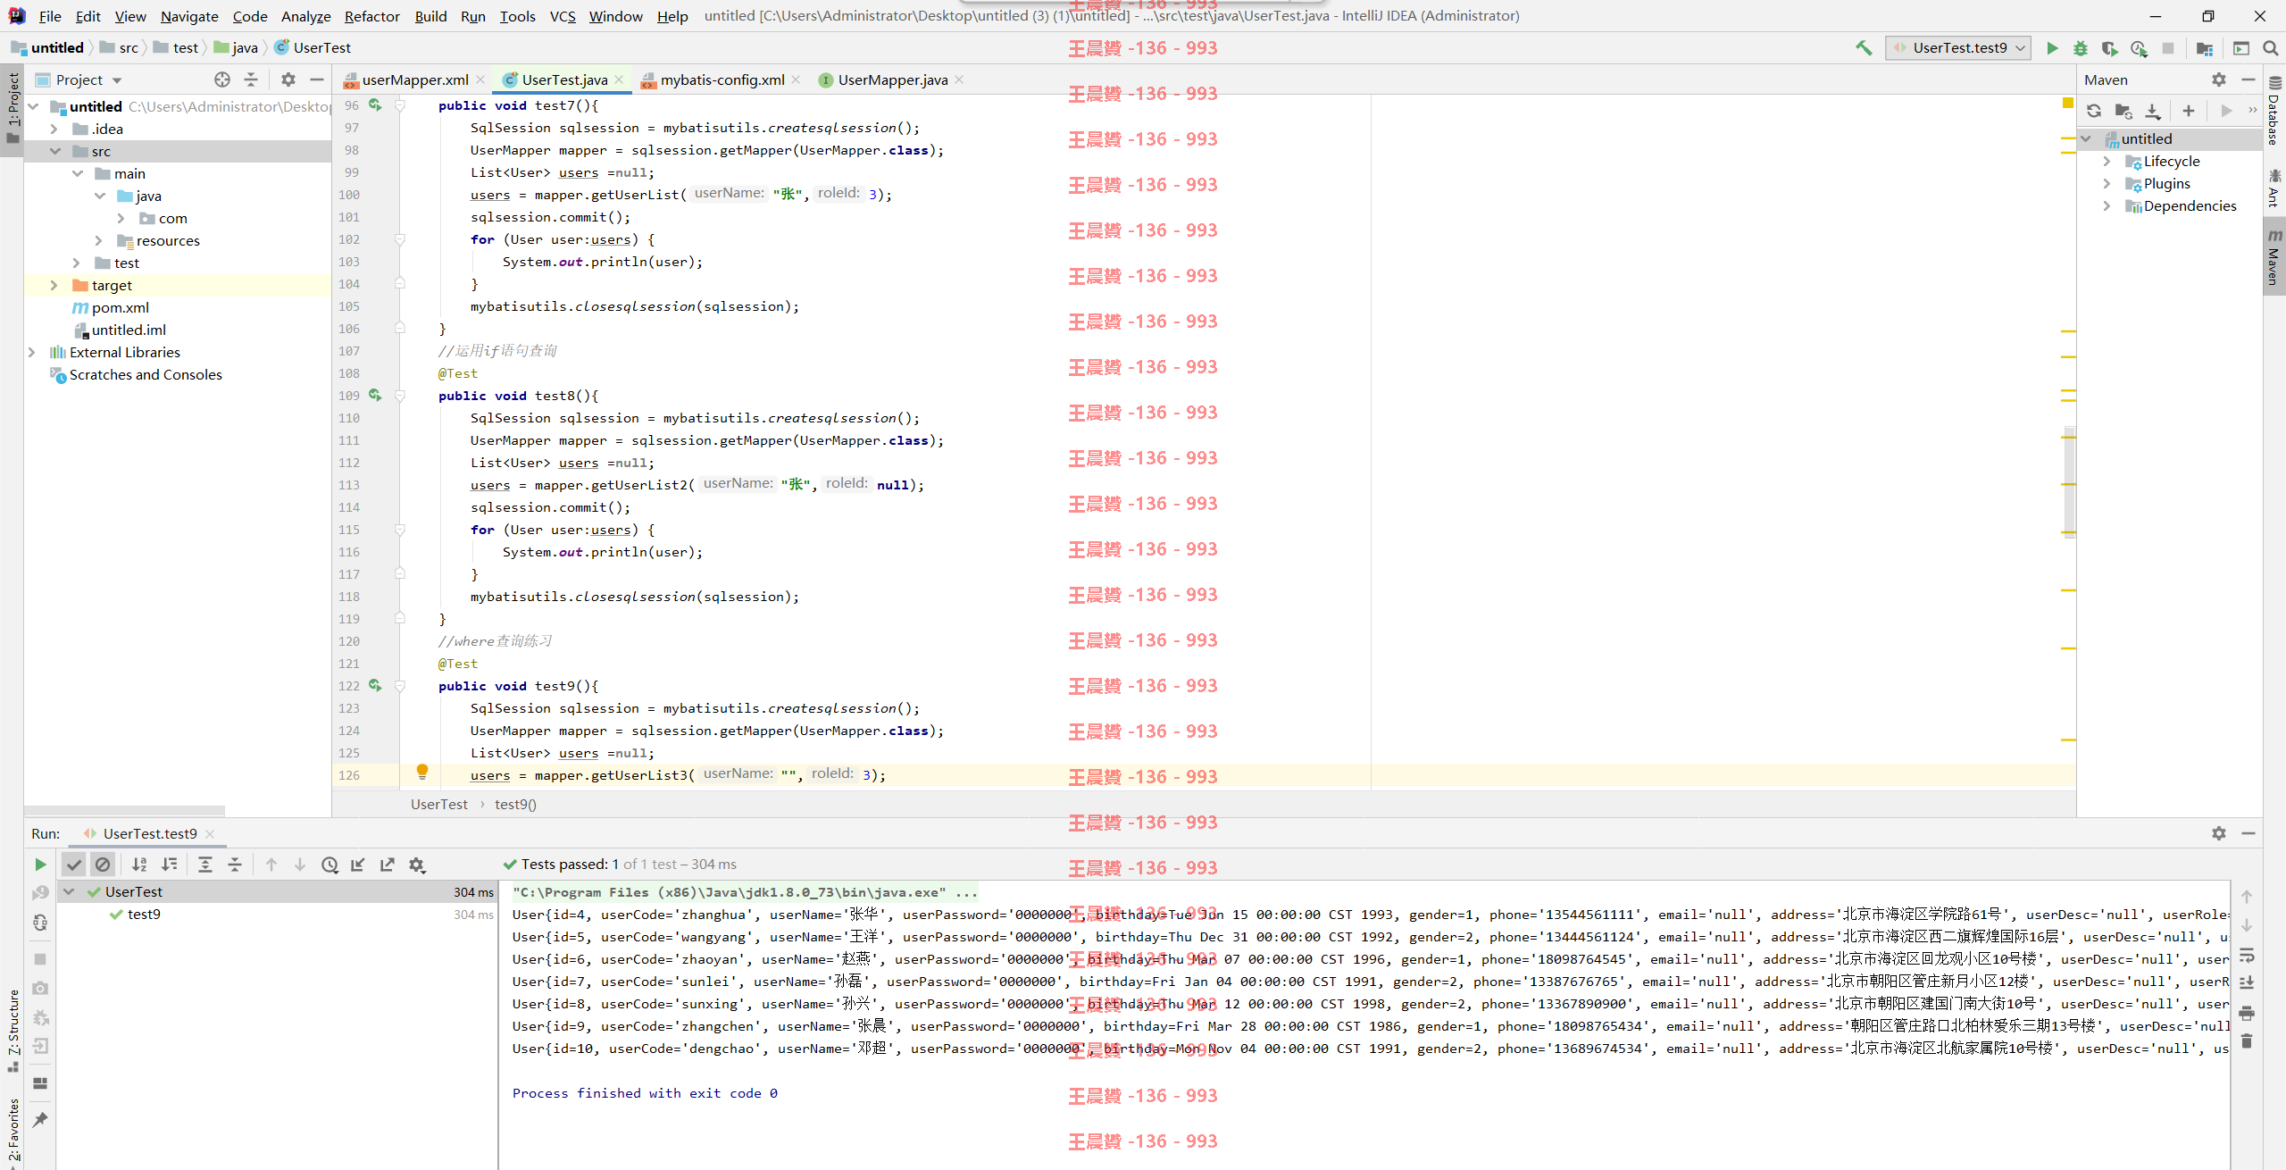Collapse all test results icon
The height and width of the screenshot is (1170, 2286).
[x=235, y=865]
